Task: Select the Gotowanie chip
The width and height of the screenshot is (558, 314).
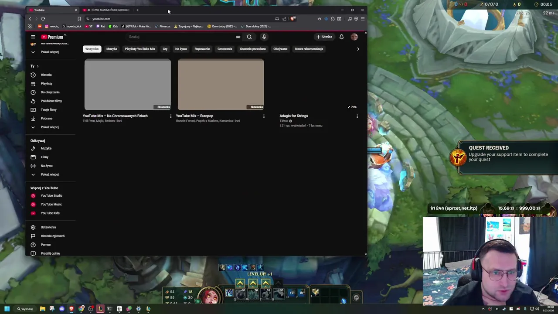Action: 225,49
